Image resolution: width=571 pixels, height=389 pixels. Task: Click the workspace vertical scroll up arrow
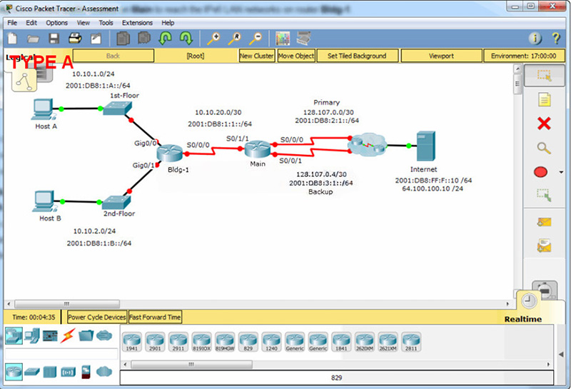point(517,69)
